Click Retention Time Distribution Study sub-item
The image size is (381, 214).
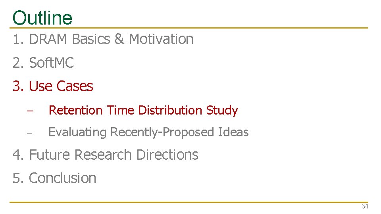tap(143, 110)
